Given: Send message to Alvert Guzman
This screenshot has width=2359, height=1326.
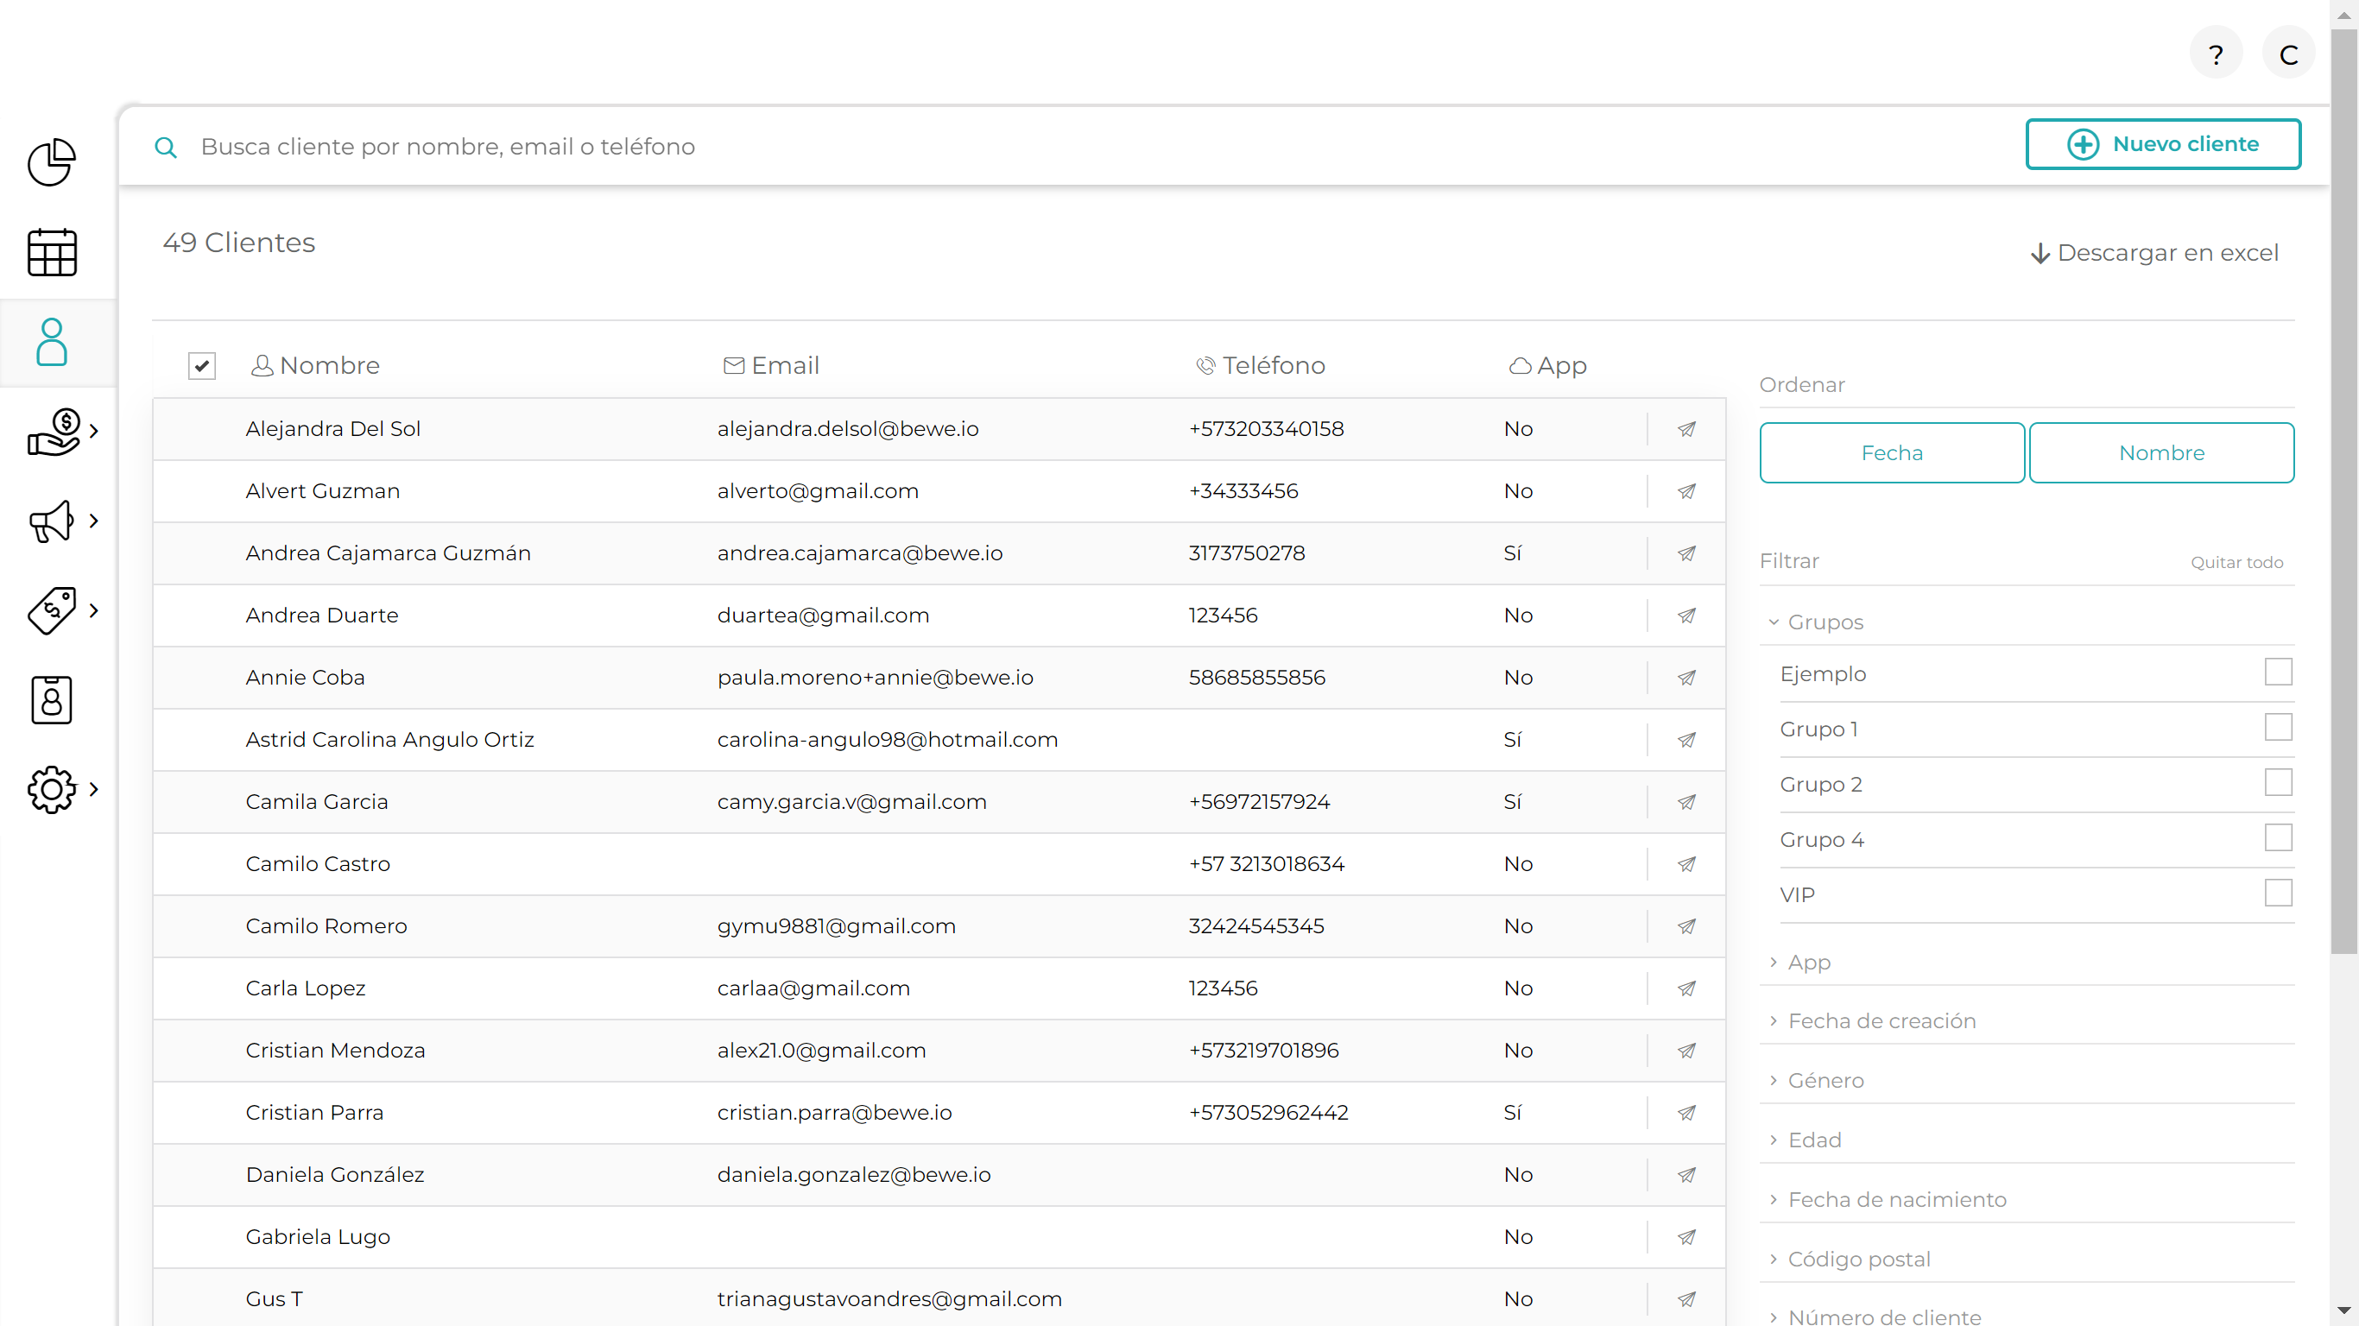Looking at the screenshot, I should click(x=1687, y=491).
